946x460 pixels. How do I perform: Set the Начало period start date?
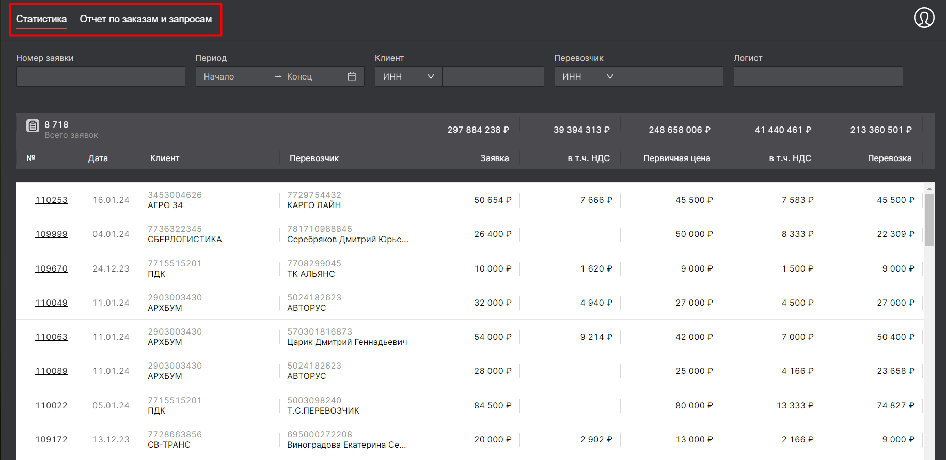click(235, 76)
